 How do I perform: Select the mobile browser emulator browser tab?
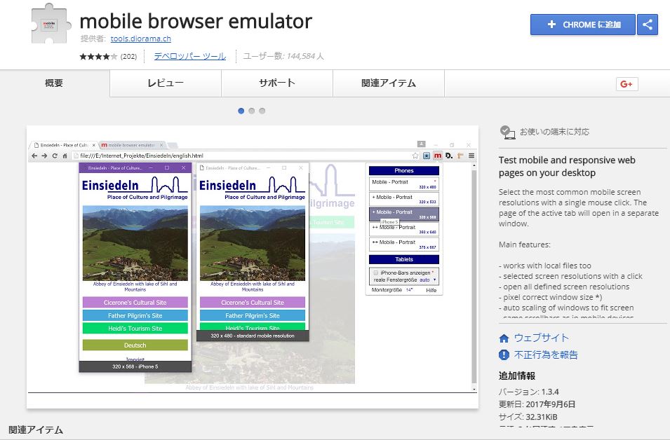(x=132, y=145)
